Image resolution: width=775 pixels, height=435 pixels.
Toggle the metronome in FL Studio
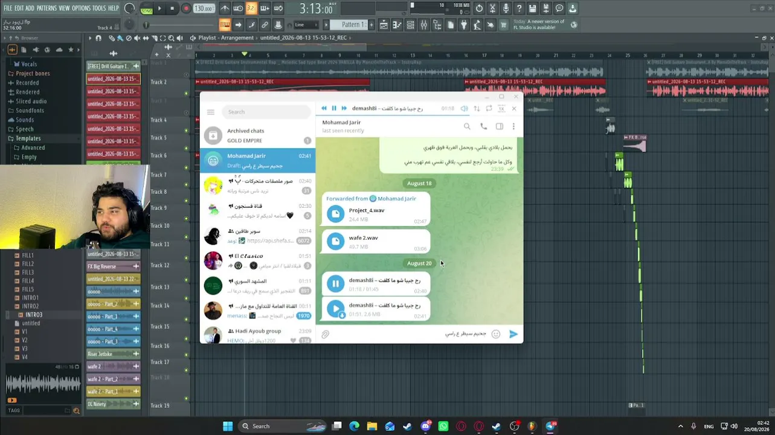click(225, 8)
